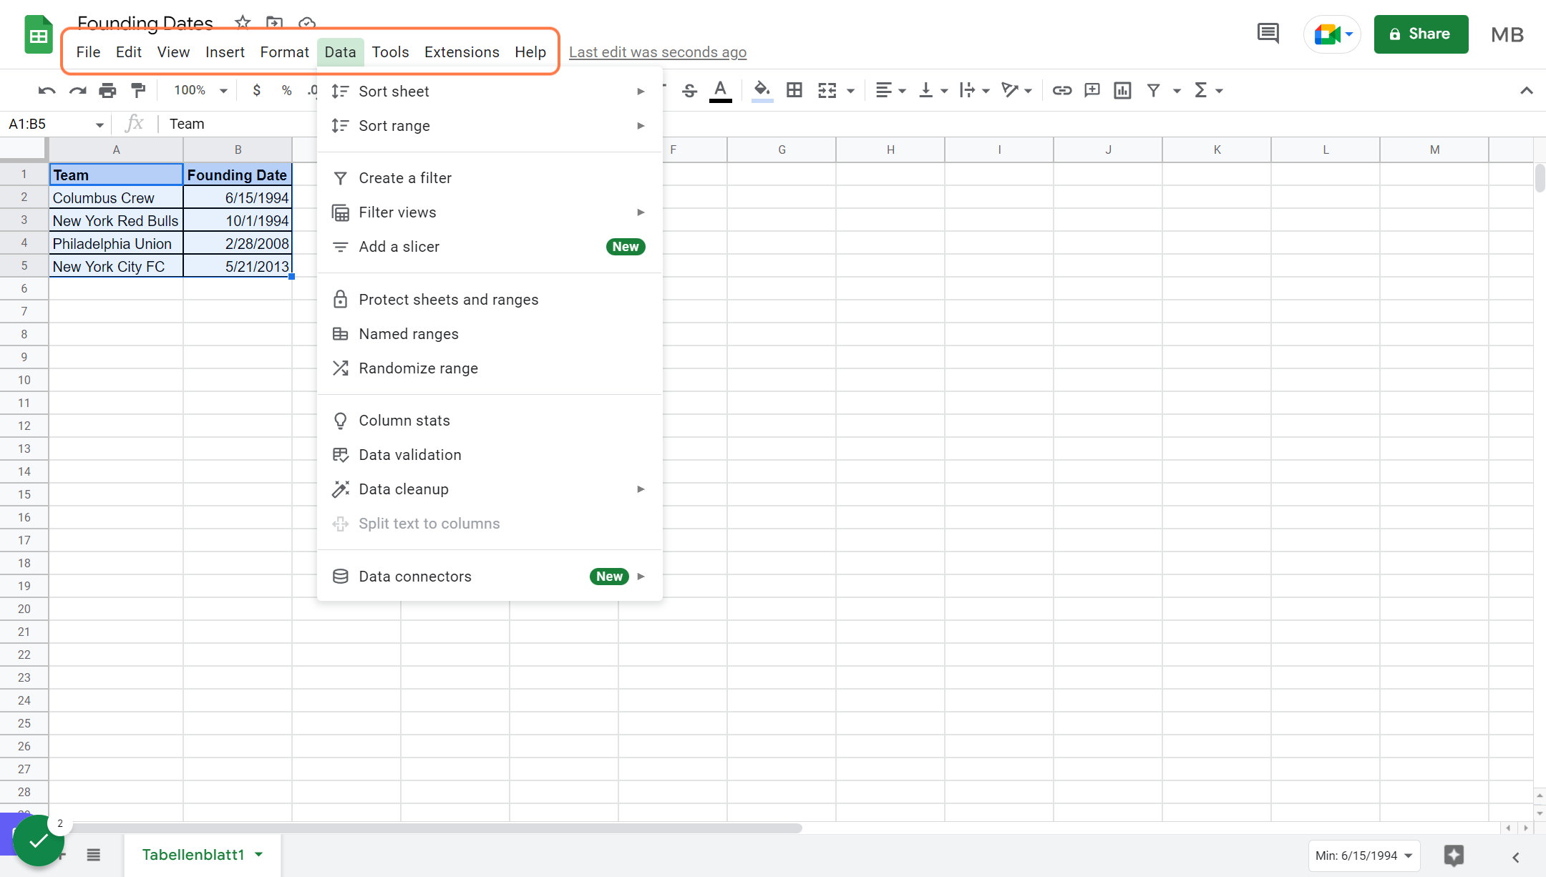Screen dimensions: 1546x877
Task: Click the move to folder icon
Action: click(x=274, y=22)
